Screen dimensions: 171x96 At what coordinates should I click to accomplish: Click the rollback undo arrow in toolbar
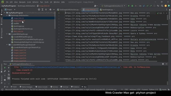click(158, 6)
